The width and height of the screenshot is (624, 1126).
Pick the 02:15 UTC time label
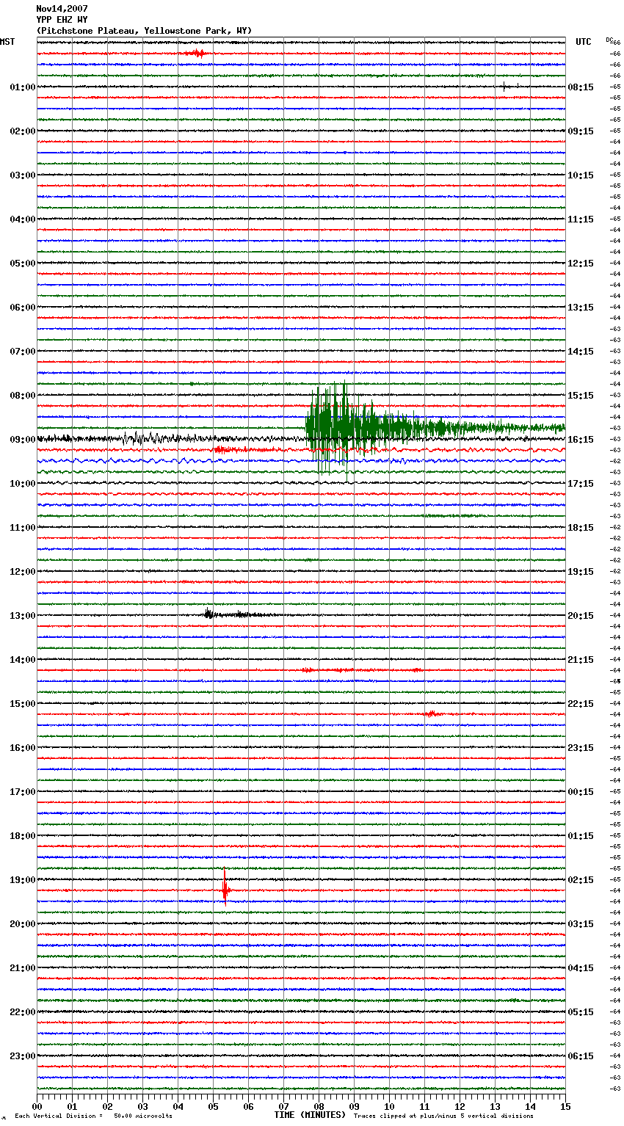581,880
